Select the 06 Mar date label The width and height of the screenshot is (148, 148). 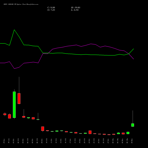[x=127, y=141]
